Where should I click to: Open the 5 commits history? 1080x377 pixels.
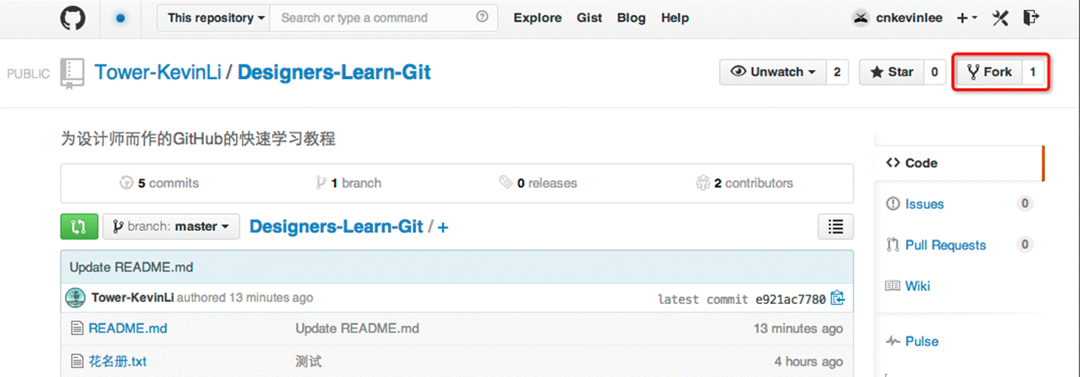[160, 183]
